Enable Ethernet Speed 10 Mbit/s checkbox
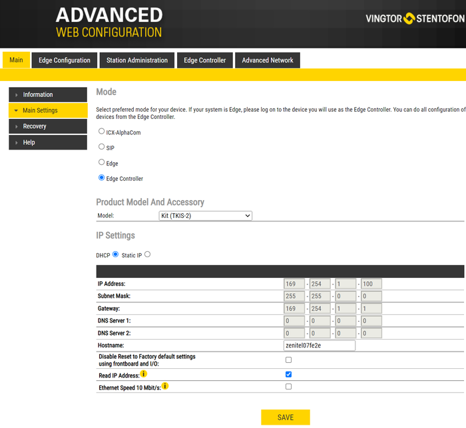466x428 pixels. coord(288,386)
